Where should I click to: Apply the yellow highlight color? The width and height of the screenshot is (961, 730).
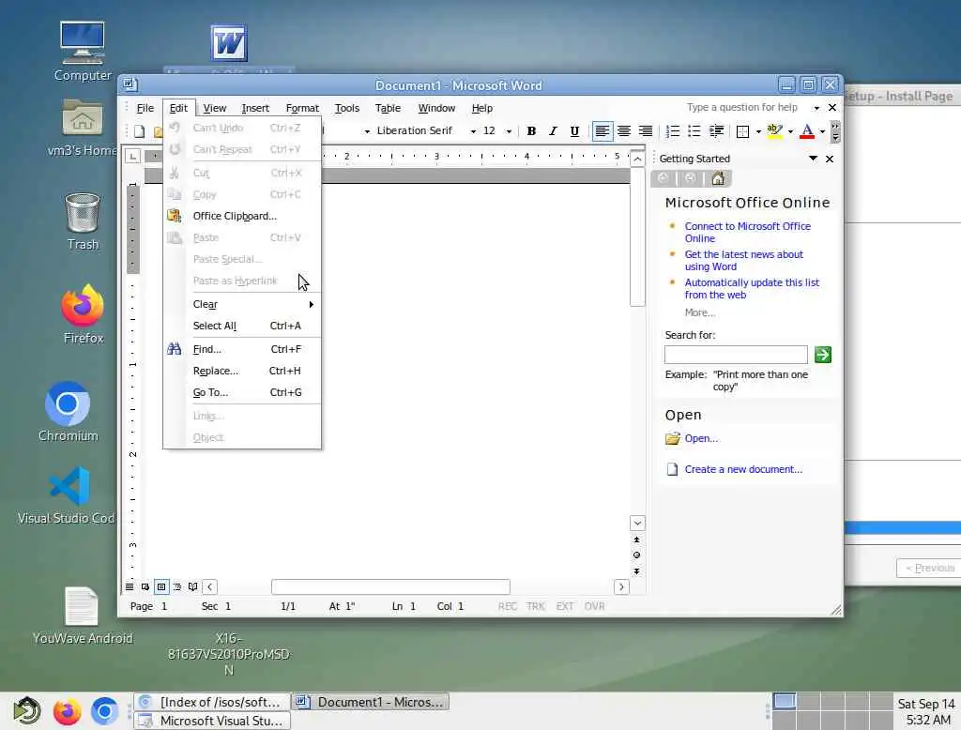(x=774, y=131)
